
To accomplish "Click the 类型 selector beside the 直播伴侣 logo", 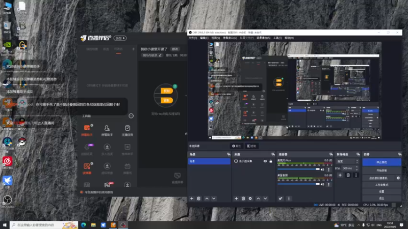I will 120,38.
